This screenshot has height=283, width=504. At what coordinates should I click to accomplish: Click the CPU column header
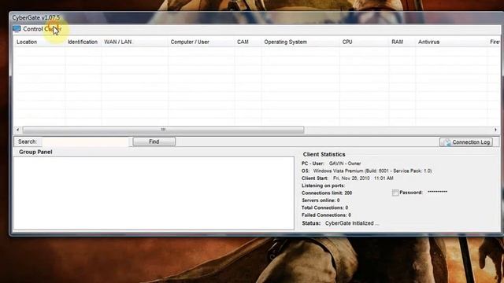point(347,42)
